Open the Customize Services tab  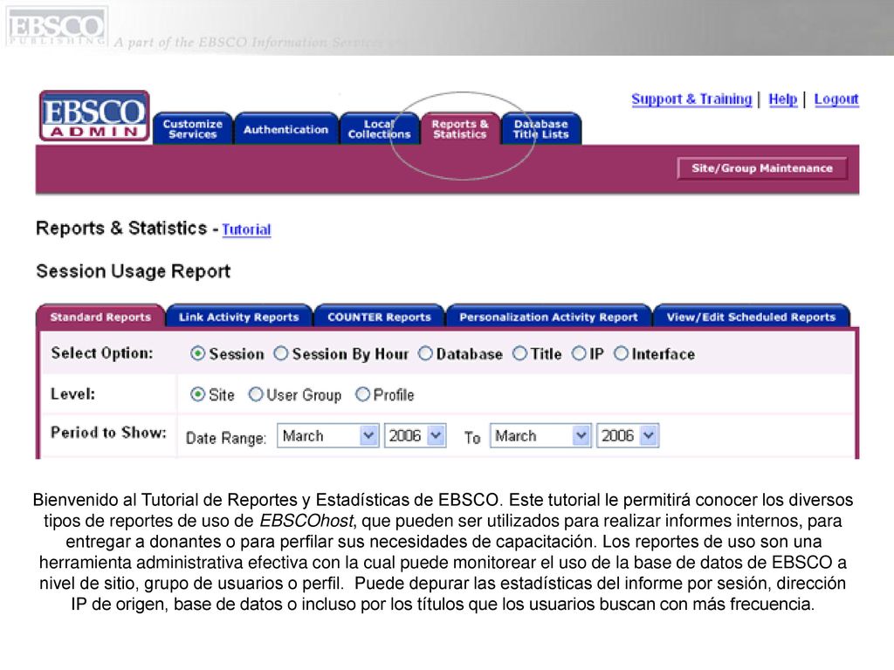(193, 129)
